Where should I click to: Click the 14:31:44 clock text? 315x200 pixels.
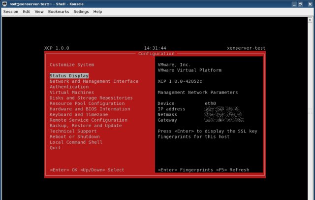pyautogui.click(x=155, y=48)
